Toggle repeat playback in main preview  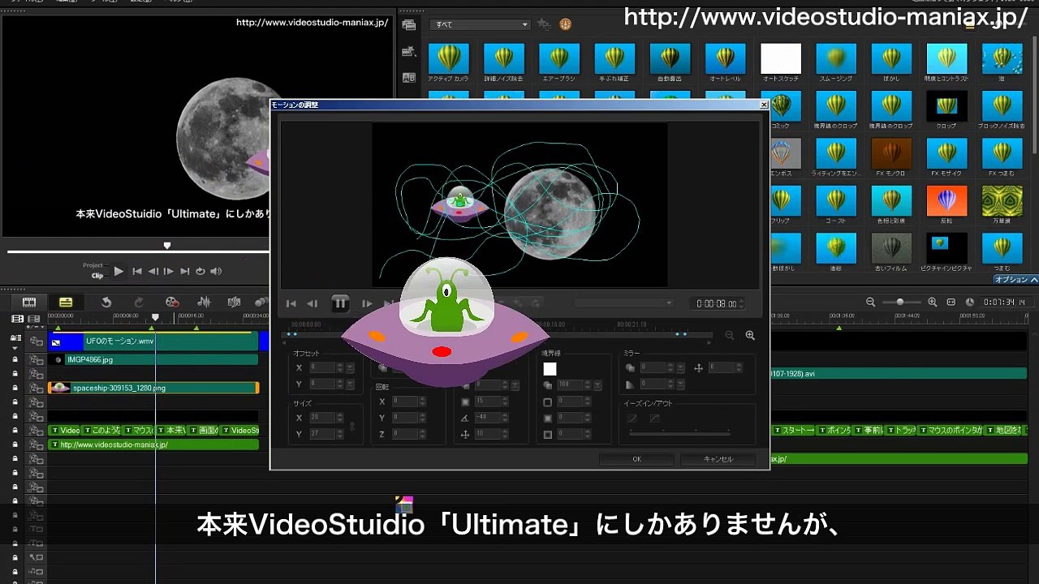200,272
